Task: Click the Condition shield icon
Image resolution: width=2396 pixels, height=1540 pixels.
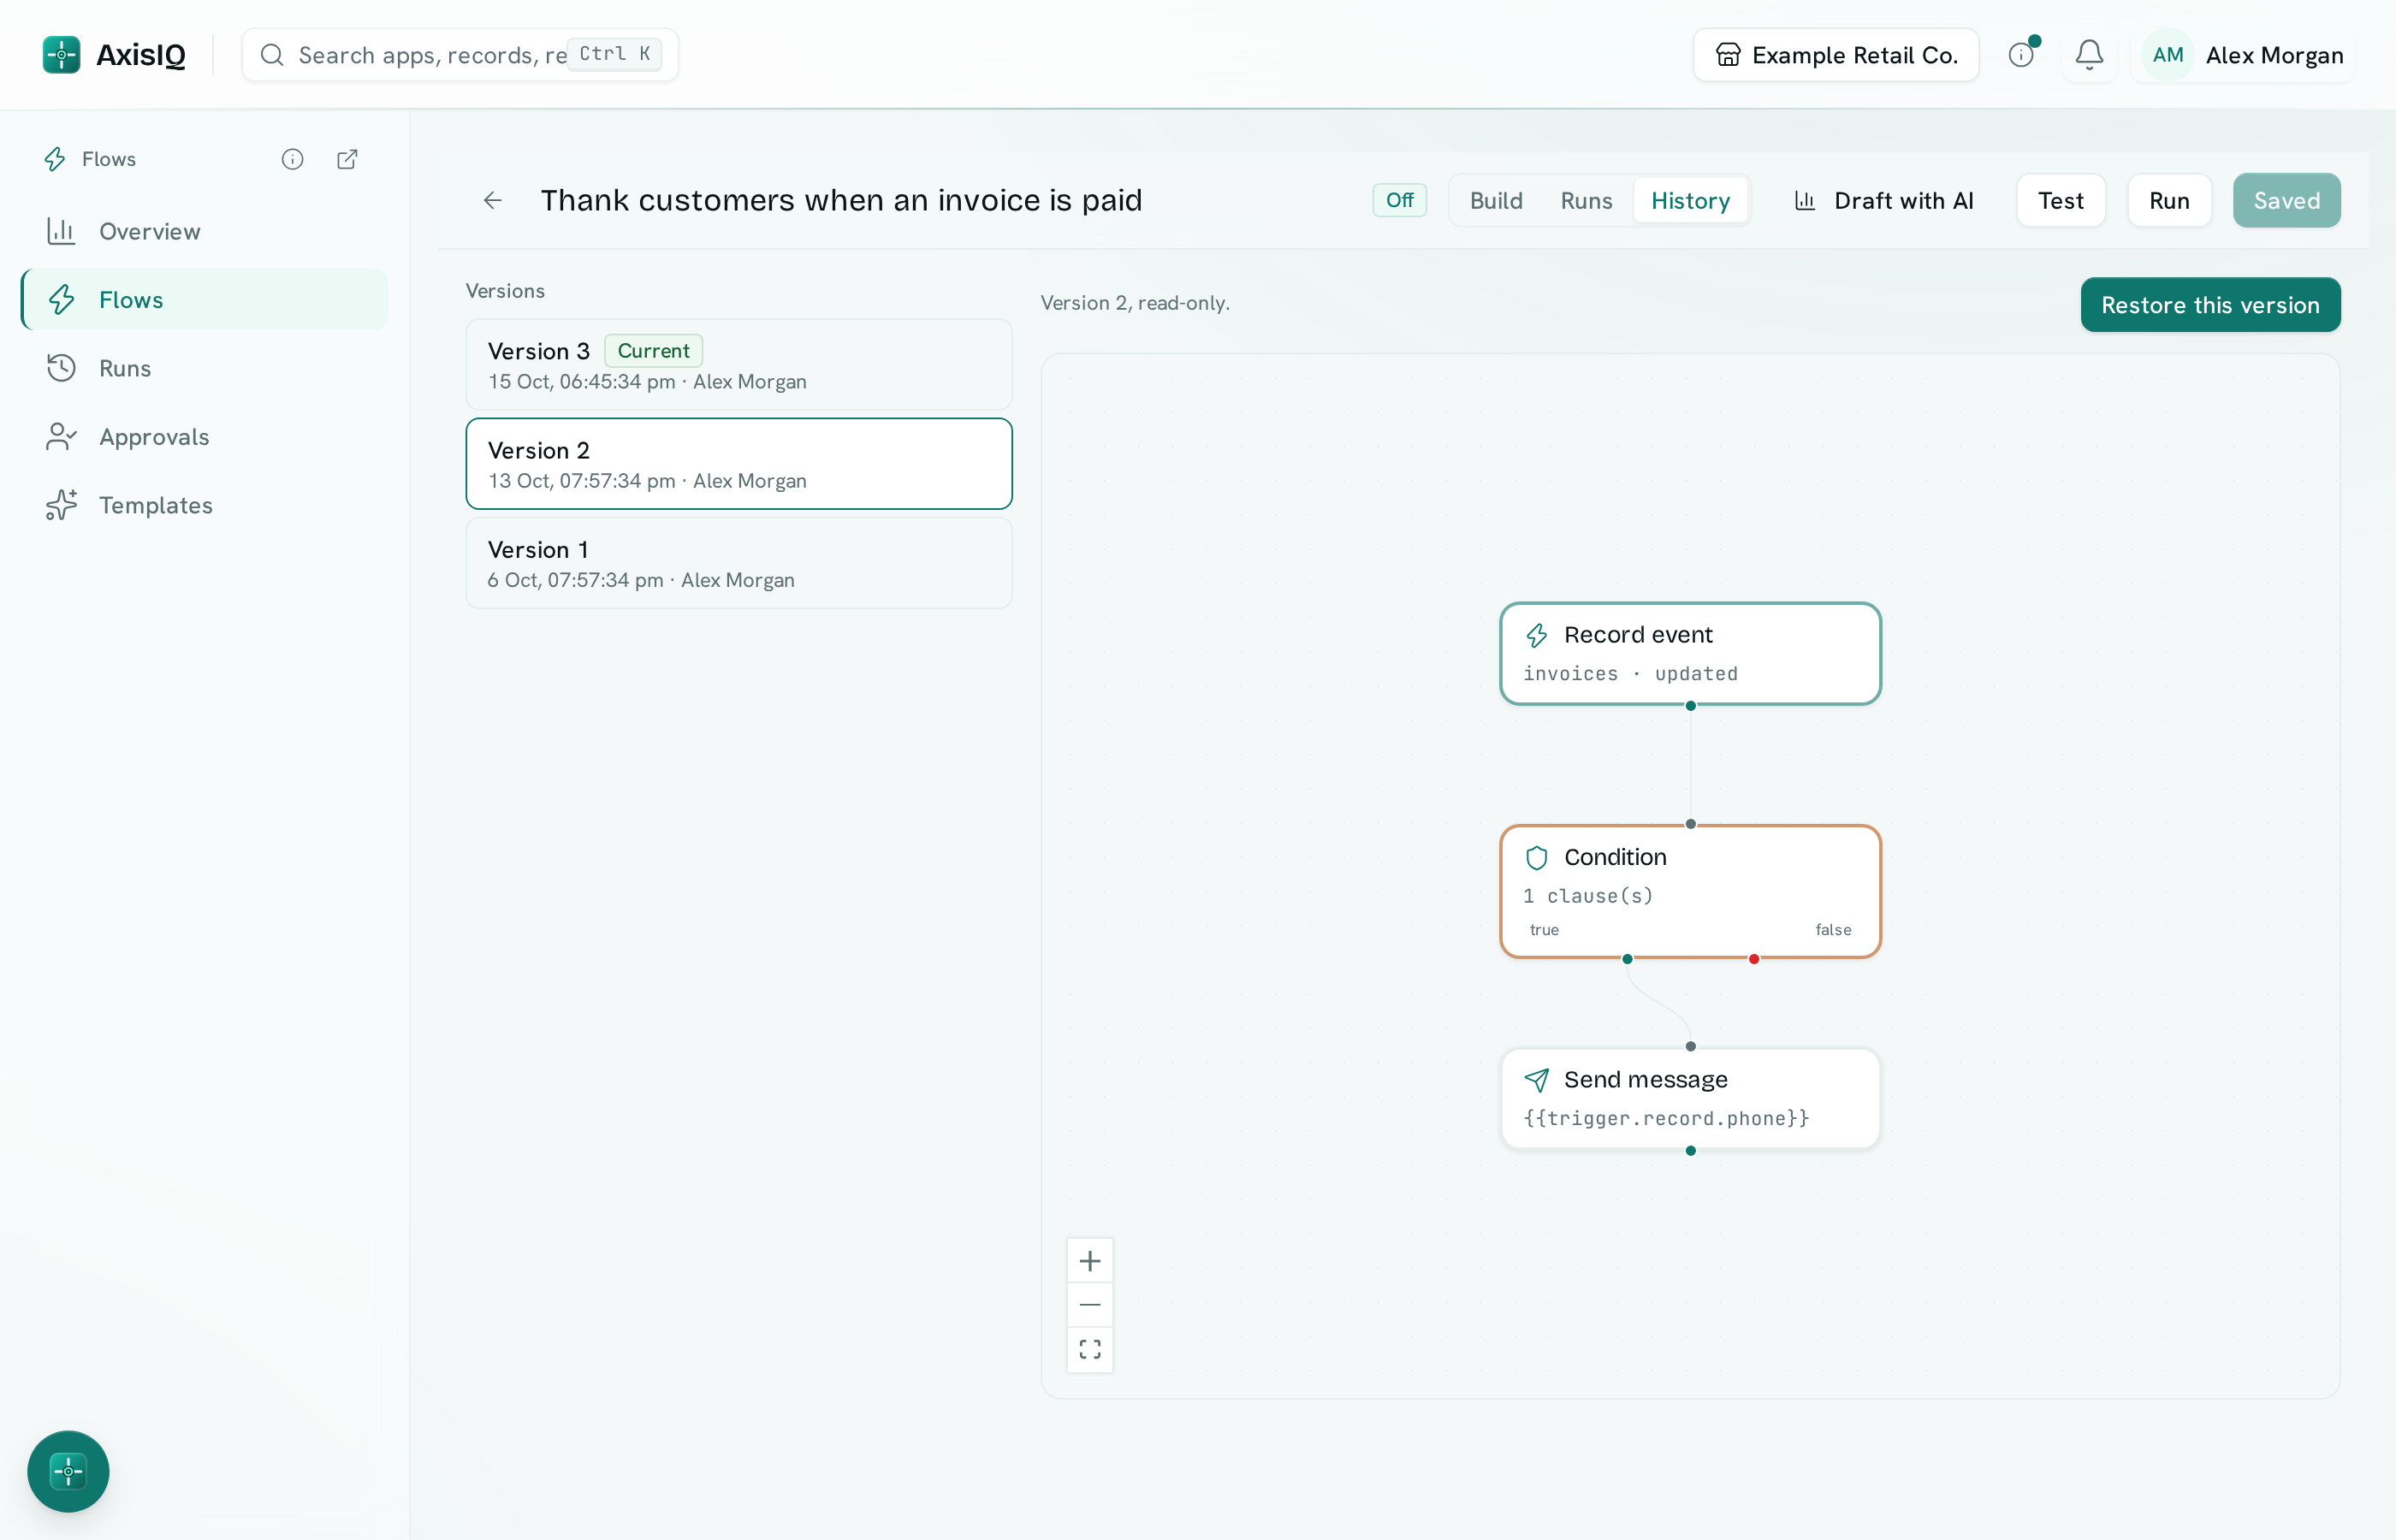Action: click(1537, 858)
